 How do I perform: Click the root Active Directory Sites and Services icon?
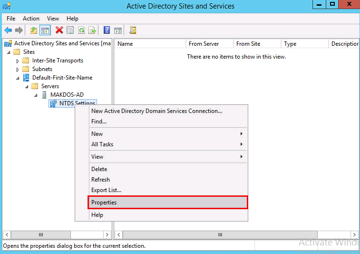(8, 43)
